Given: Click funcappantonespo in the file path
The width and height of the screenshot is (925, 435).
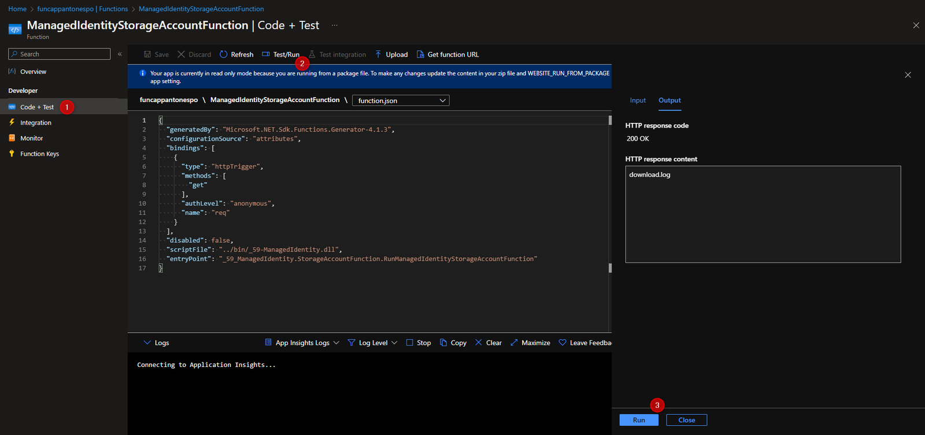Looking at the screenshot, I should pyautogui.click(x=169, y=100).
